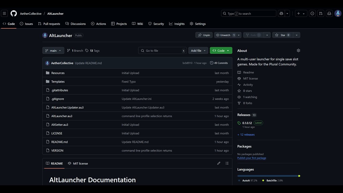This screenshot has width=343, height=193.
Task: Open MIT license link in About
Action: pos(248,79)
